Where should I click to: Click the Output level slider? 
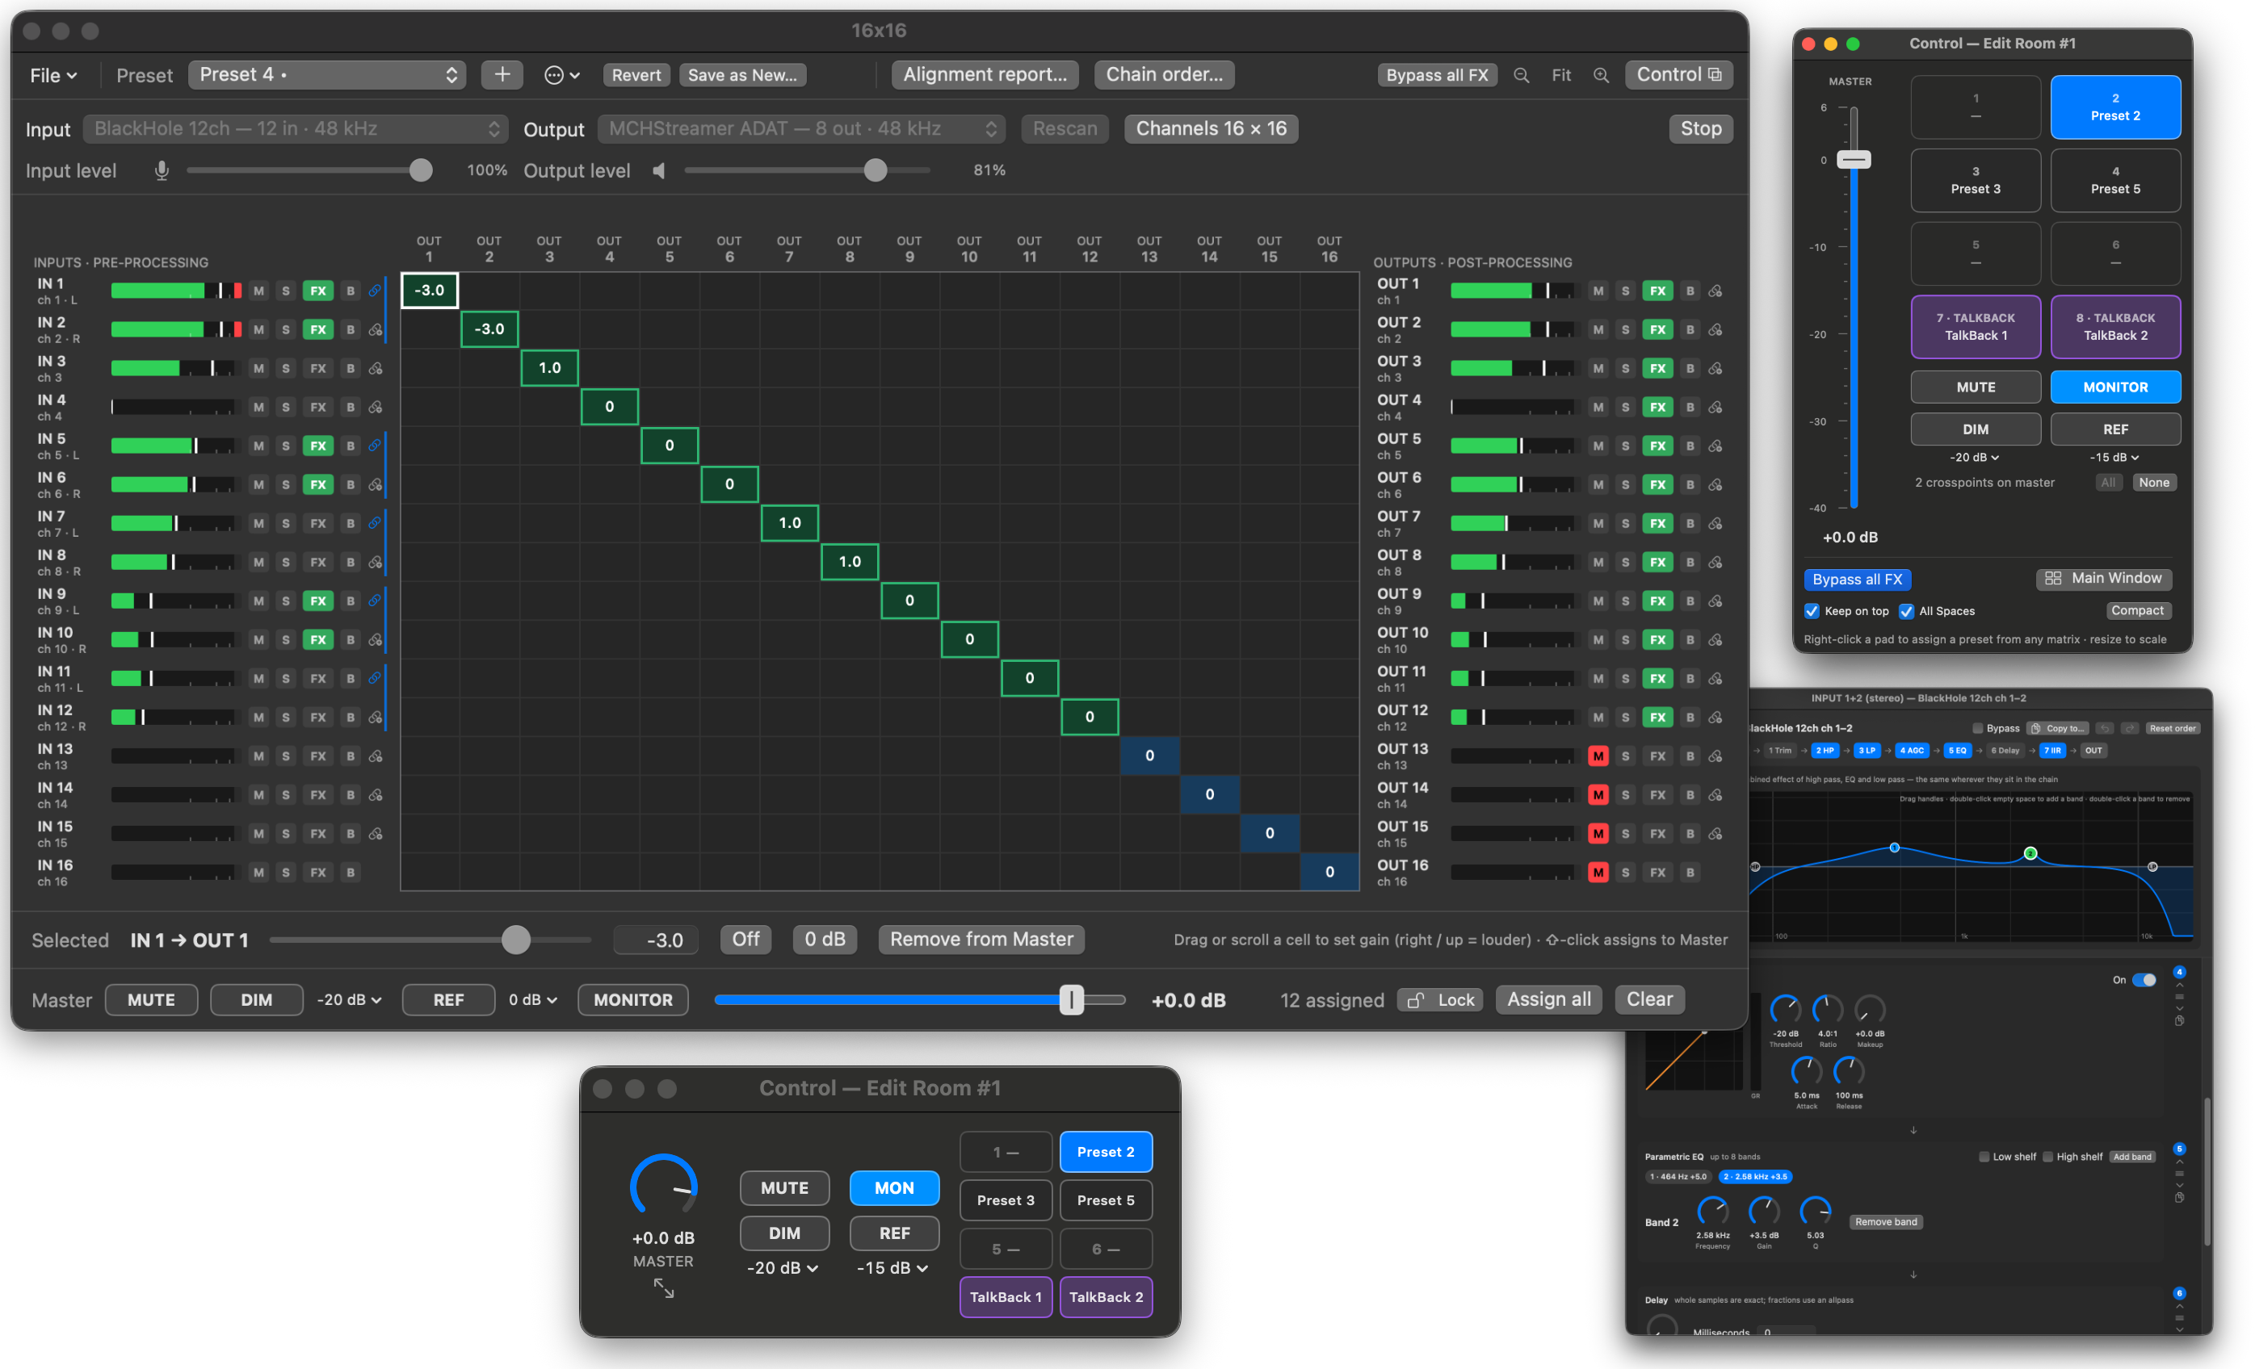point(807,171)
